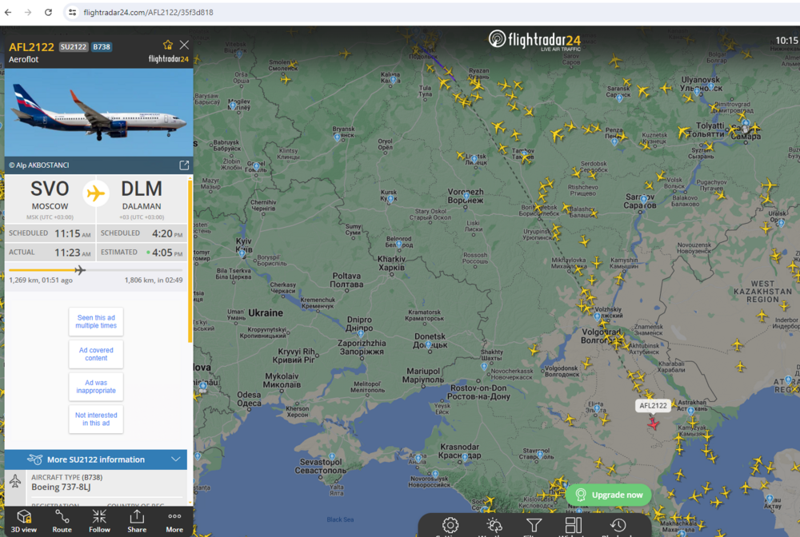Open aircraft photo in external link
800x537 pixels.
point(184,165)
